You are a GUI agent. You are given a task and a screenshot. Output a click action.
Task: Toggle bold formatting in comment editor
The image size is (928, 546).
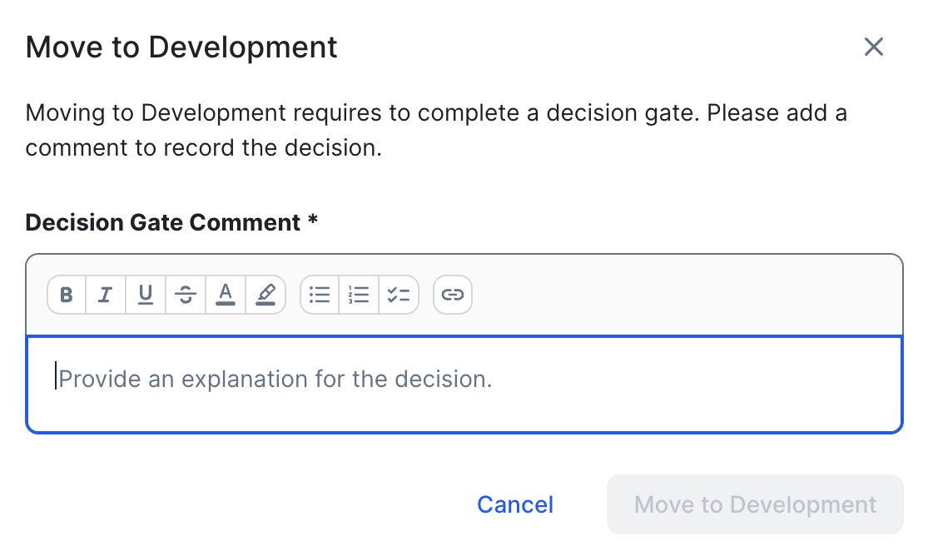tap(67, 295)
